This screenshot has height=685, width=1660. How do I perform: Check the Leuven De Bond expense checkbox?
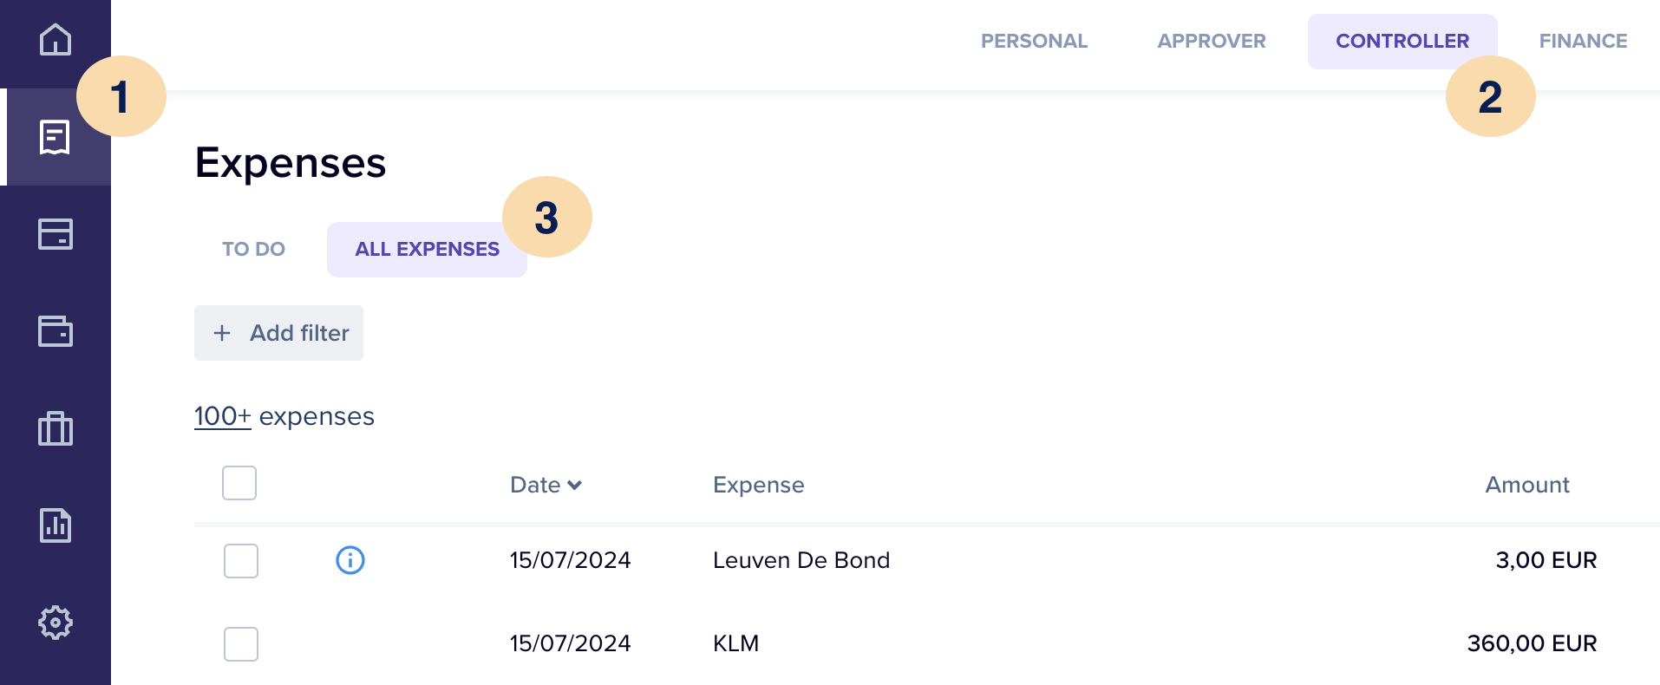(x=241, y=561)
